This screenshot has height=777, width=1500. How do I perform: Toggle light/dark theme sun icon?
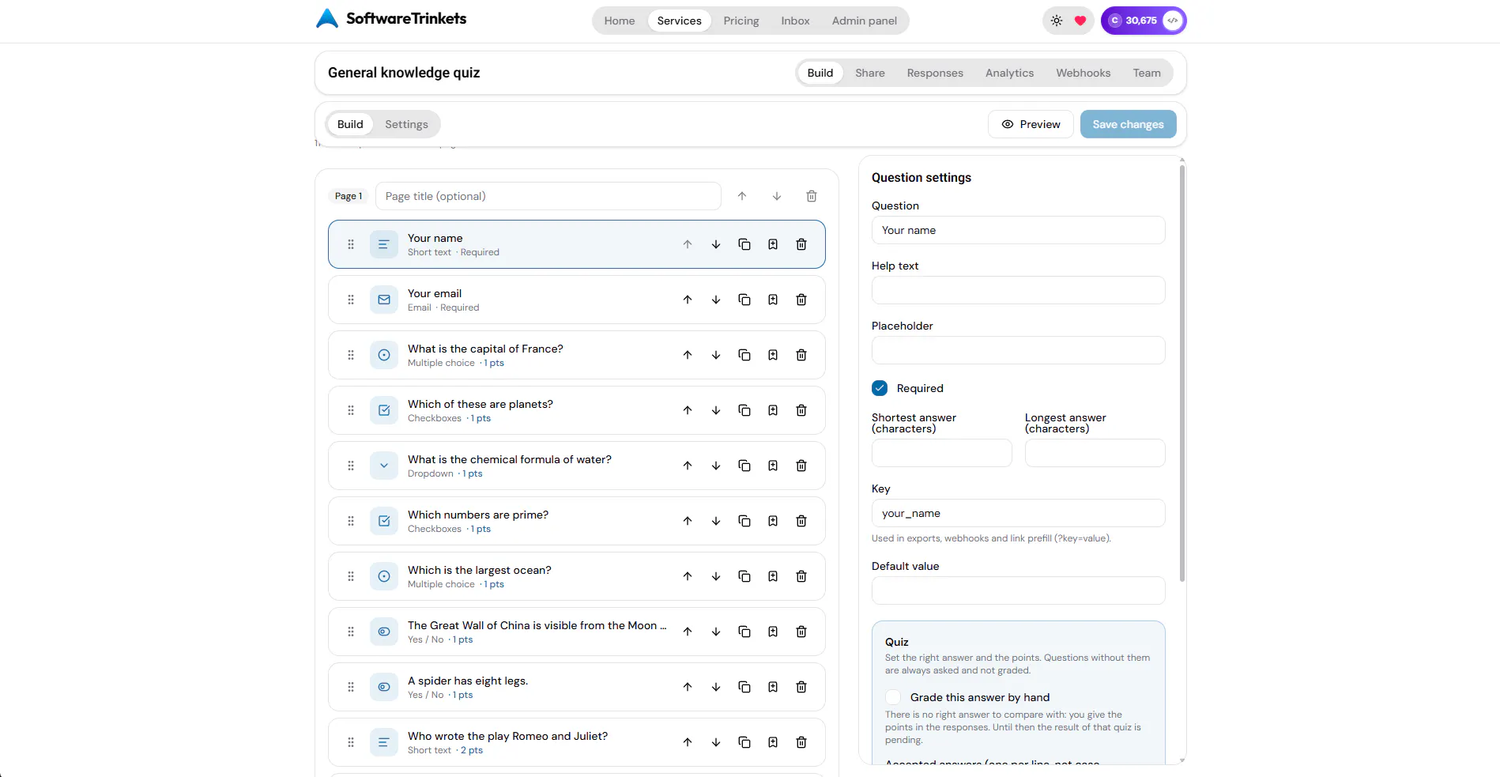1057,21
